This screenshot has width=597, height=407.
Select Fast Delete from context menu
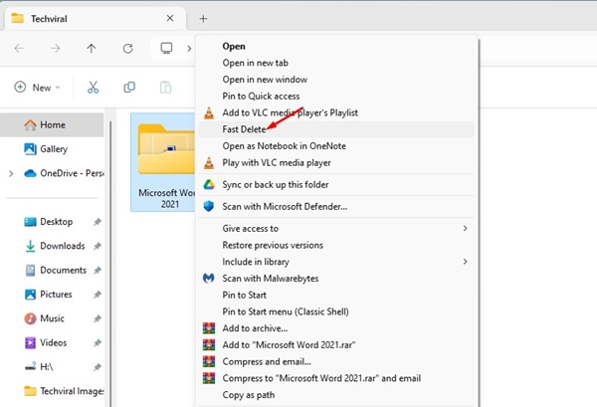click(x=336, y=129)
